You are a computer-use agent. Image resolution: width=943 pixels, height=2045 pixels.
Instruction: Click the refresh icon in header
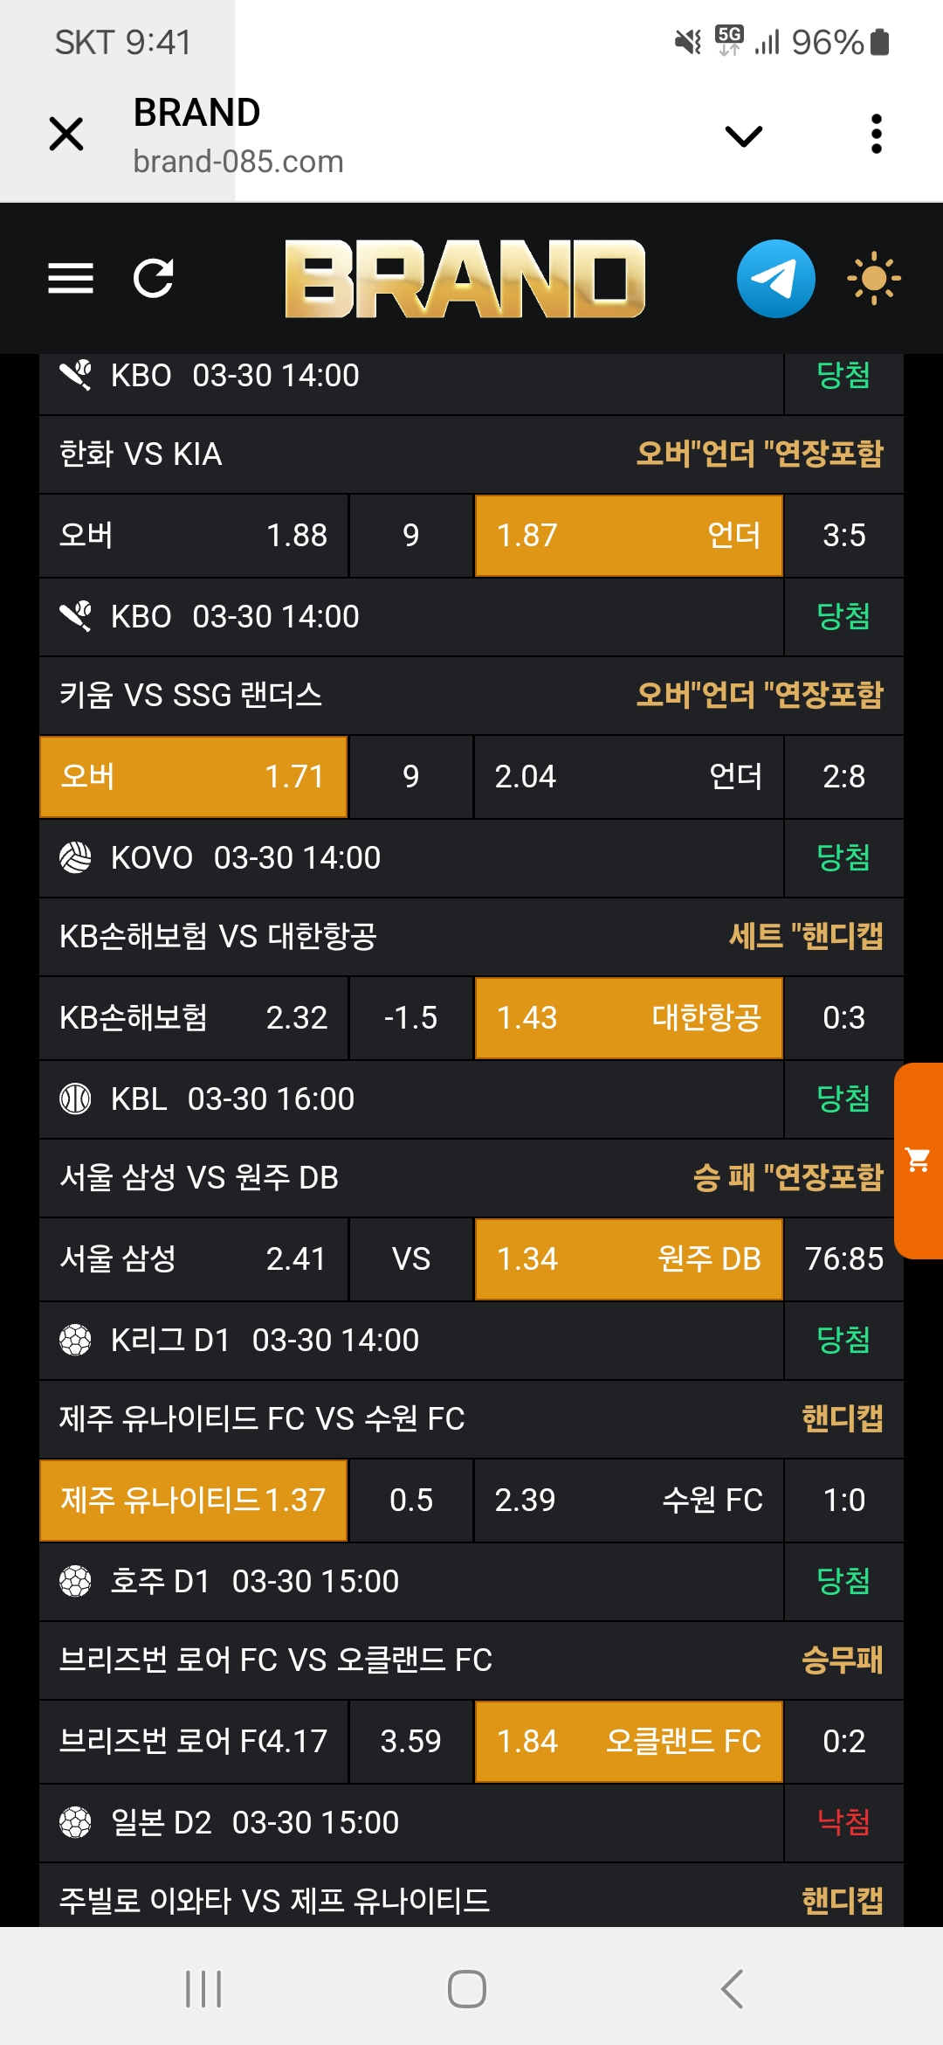tap(154, 279)
